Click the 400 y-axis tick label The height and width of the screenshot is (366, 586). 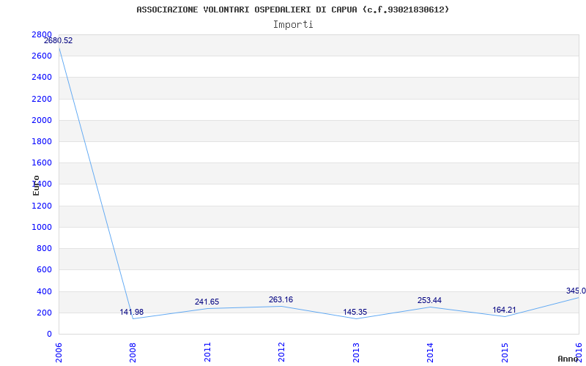tap(44, 291)
